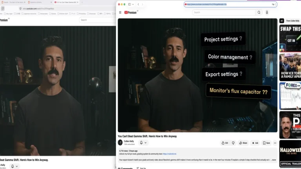Click the Search field in front YouTube window

click(x=224, y=13)
